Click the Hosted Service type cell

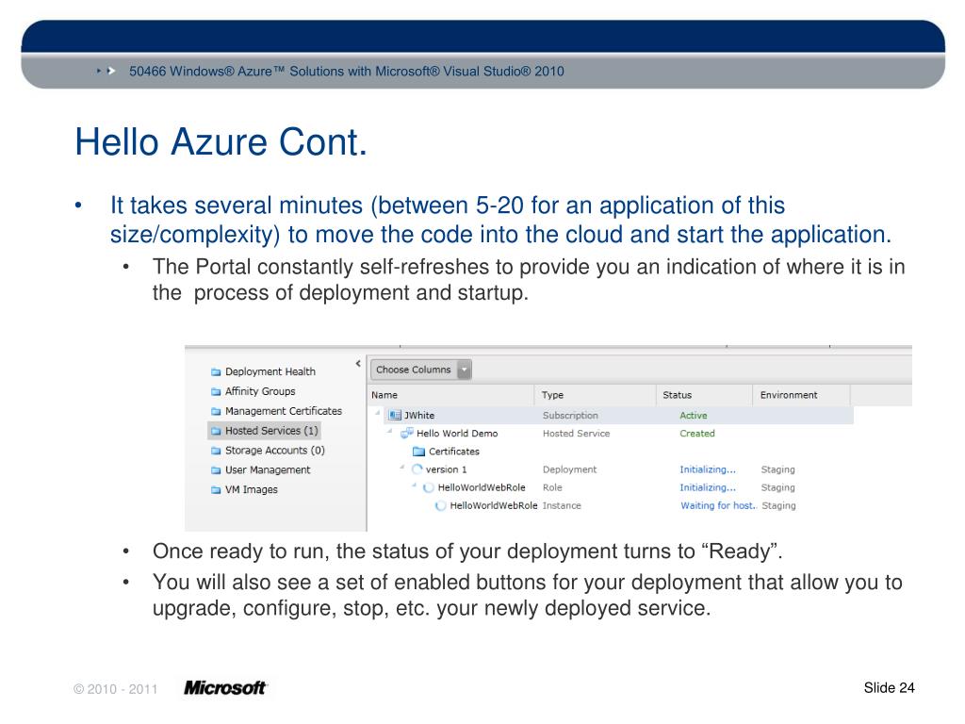577,434
